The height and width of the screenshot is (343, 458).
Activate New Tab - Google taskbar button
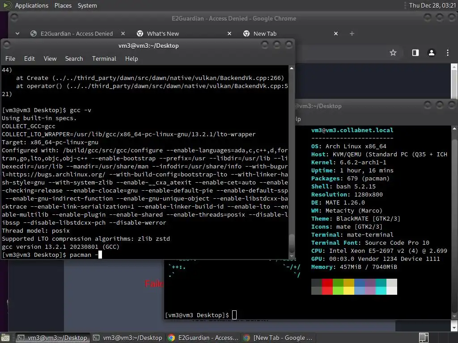coord(278,338)
